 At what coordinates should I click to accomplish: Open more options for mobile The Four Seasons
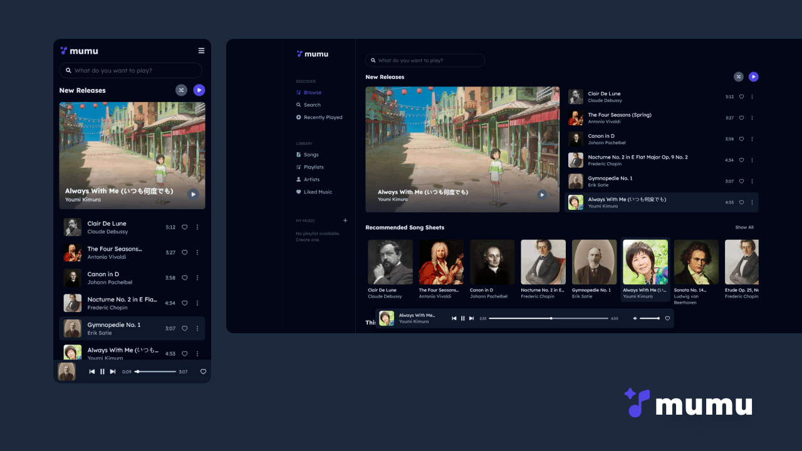click(197, 252)
